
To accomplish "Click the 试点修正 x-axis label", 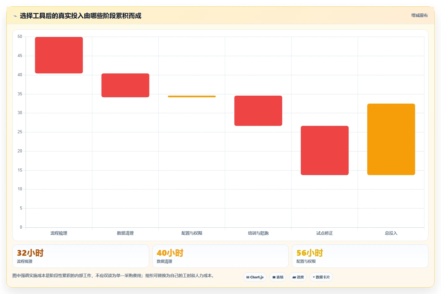I will click(x=325, y=233).
